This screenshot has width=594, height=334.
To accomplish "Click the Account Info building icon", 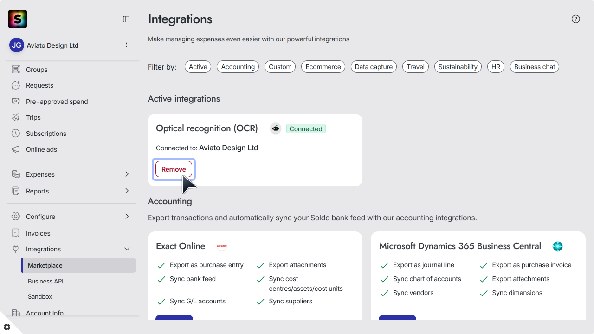I will (x=16, y=313).
